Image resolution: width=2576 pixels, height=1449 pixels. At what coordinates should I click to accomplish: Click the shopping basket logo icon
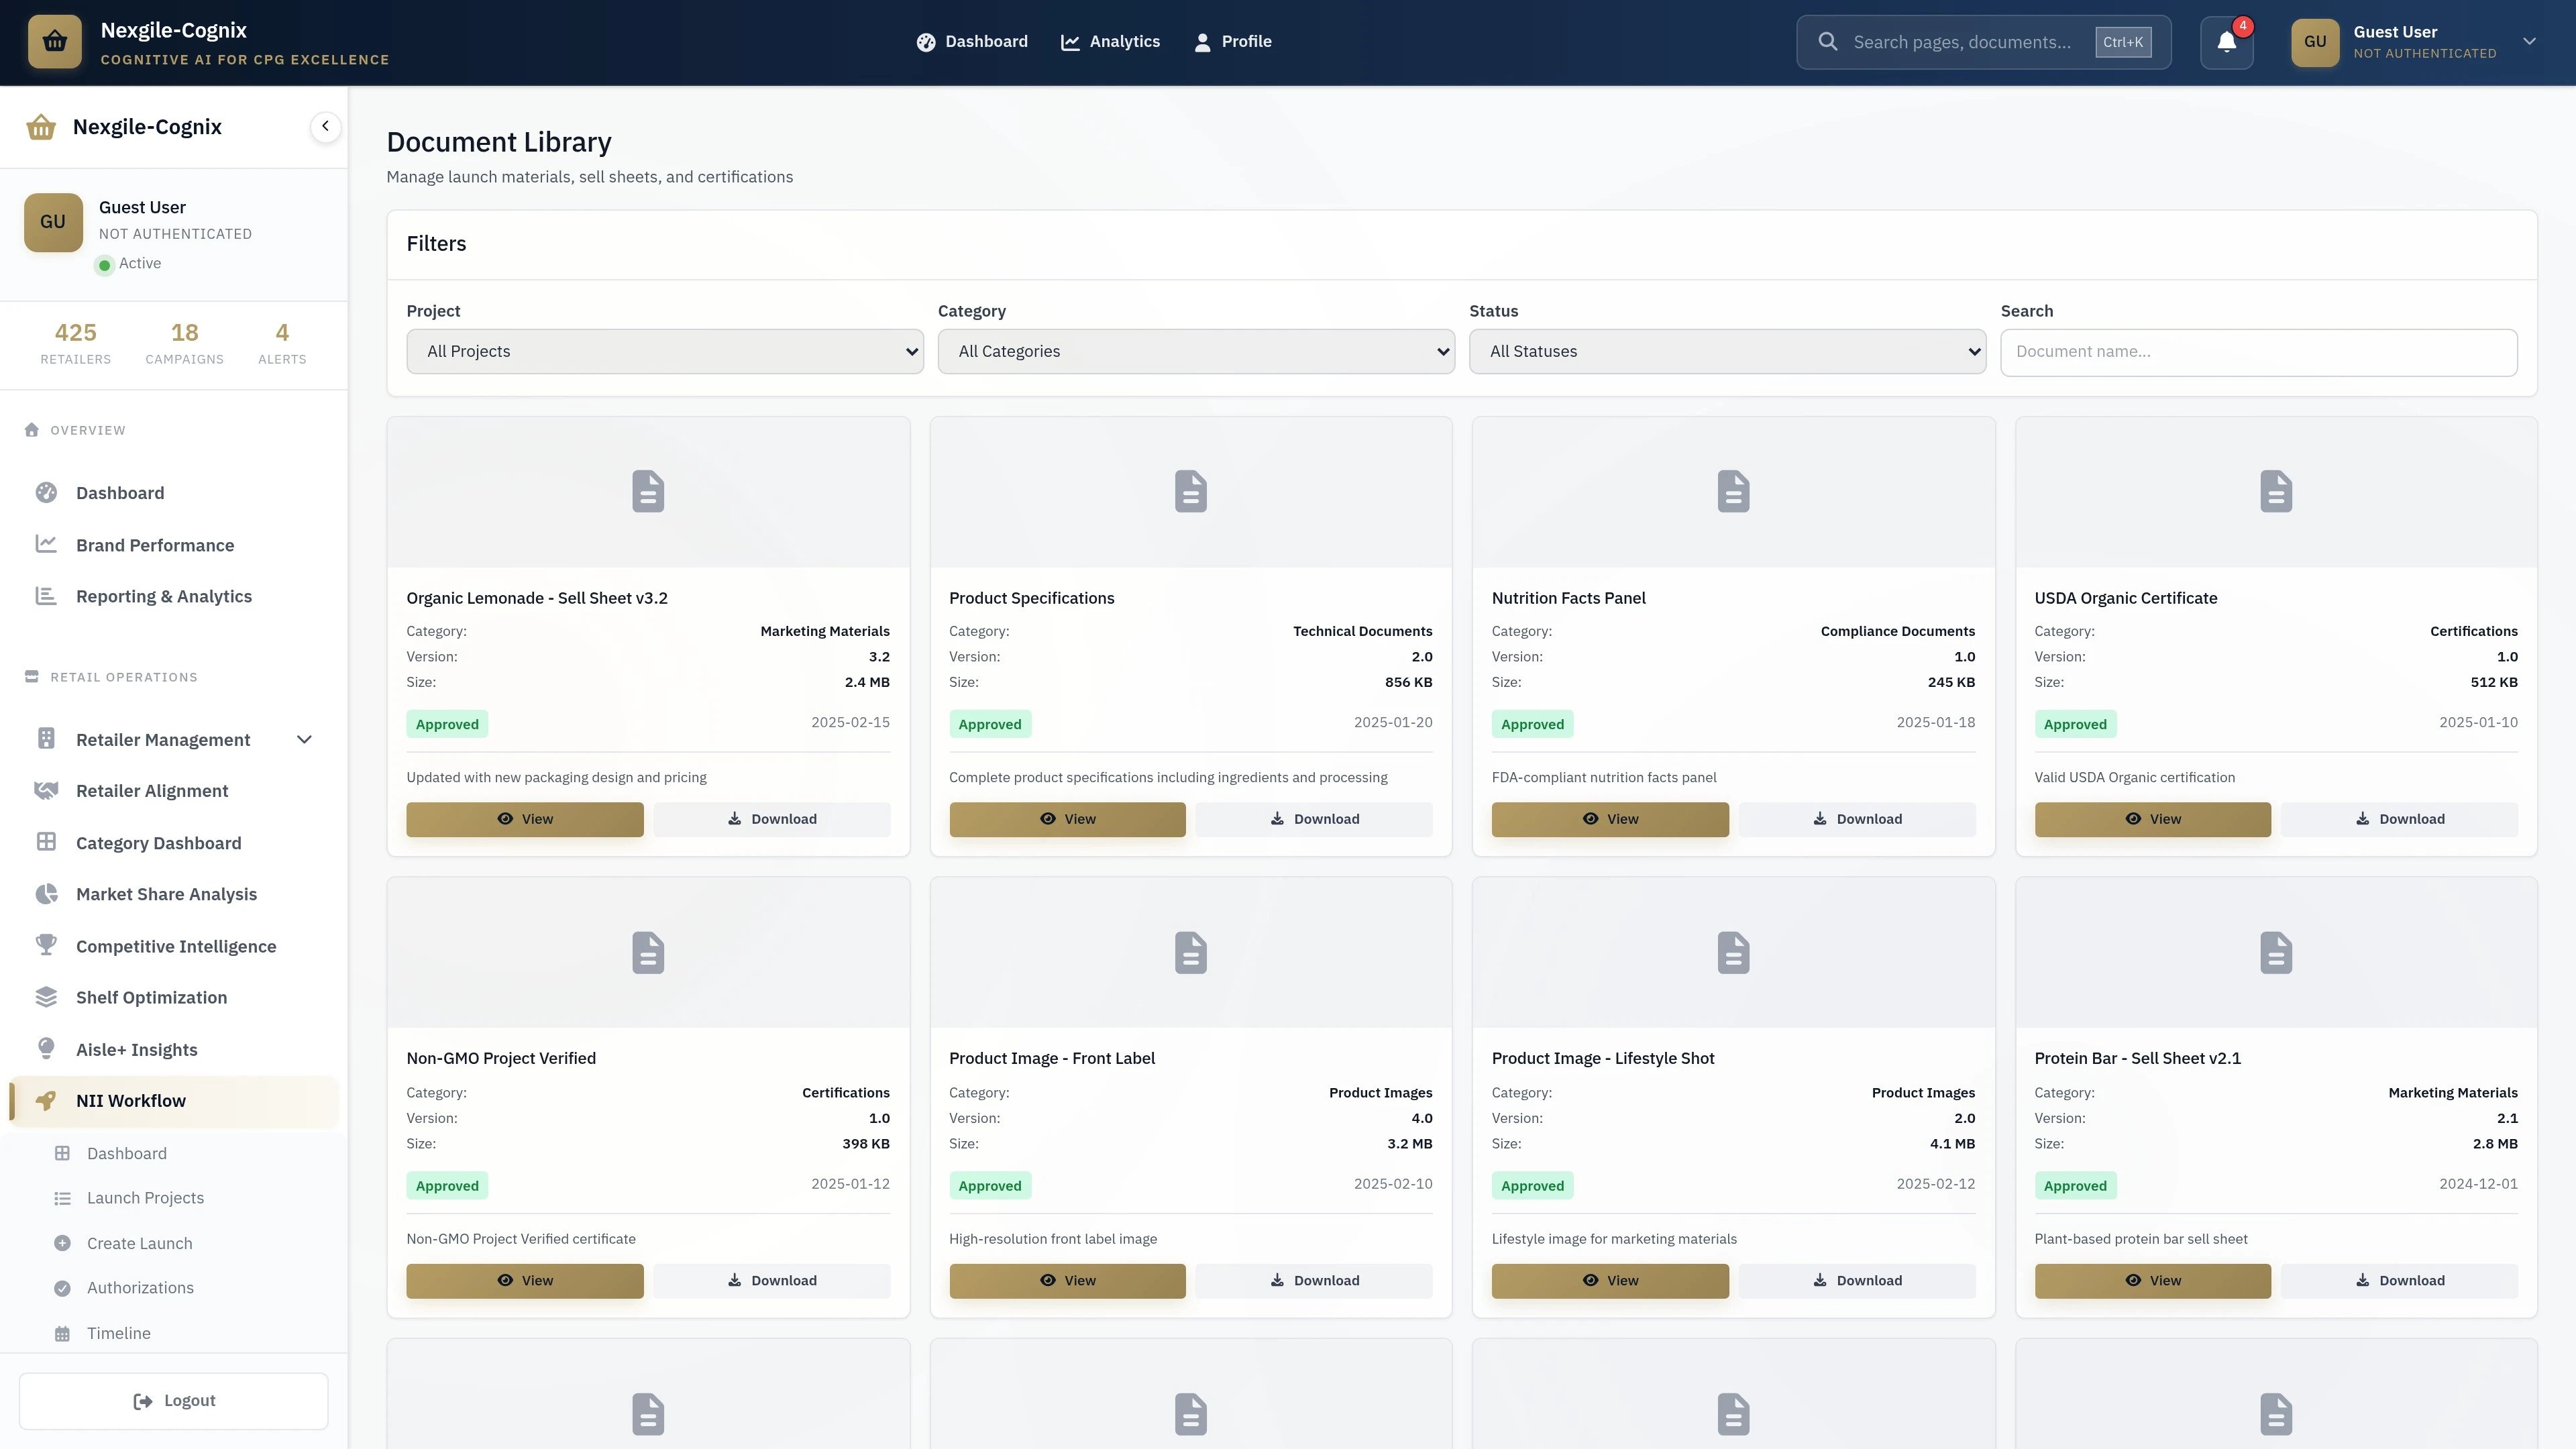[55, 41]
